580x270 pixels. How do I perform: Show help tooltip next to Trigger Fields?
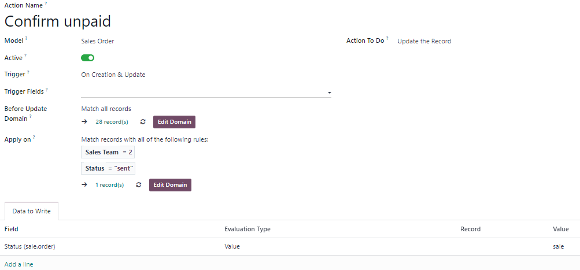tap(47, 89)
